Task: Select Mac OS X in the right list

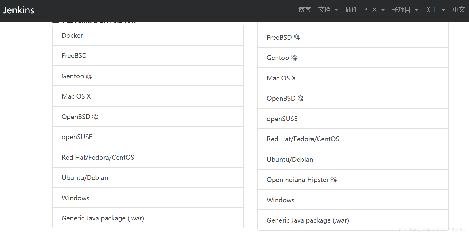Action: (x=353, y=78)
